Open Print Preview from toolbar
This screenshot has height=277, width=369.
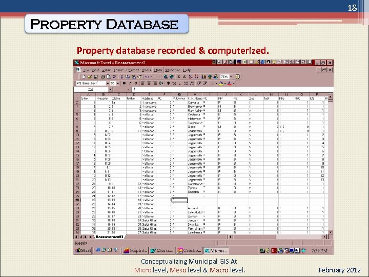point(109,77)
